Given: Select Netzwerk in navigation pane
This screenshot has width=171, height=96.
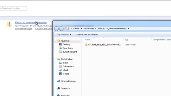Looking at the screenshot, I should click(65, 95).
